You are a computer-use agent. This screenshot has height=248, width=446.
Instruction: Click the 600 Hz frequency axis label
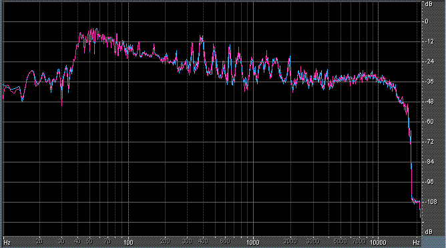[225, 241]
